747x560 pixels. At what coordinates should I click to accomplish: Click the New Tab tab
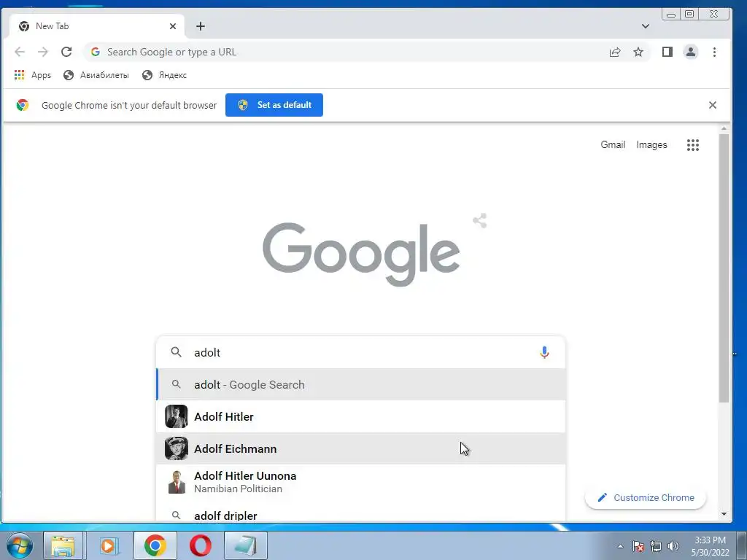[x=98, y=26]
